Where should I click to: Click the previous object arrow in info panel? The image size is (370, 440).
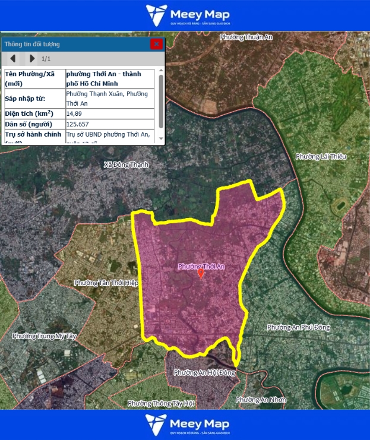pyautogui.click(x=12, y=58)
